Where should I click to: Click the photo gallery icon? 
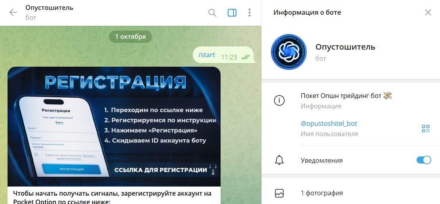tap(279, 193)
